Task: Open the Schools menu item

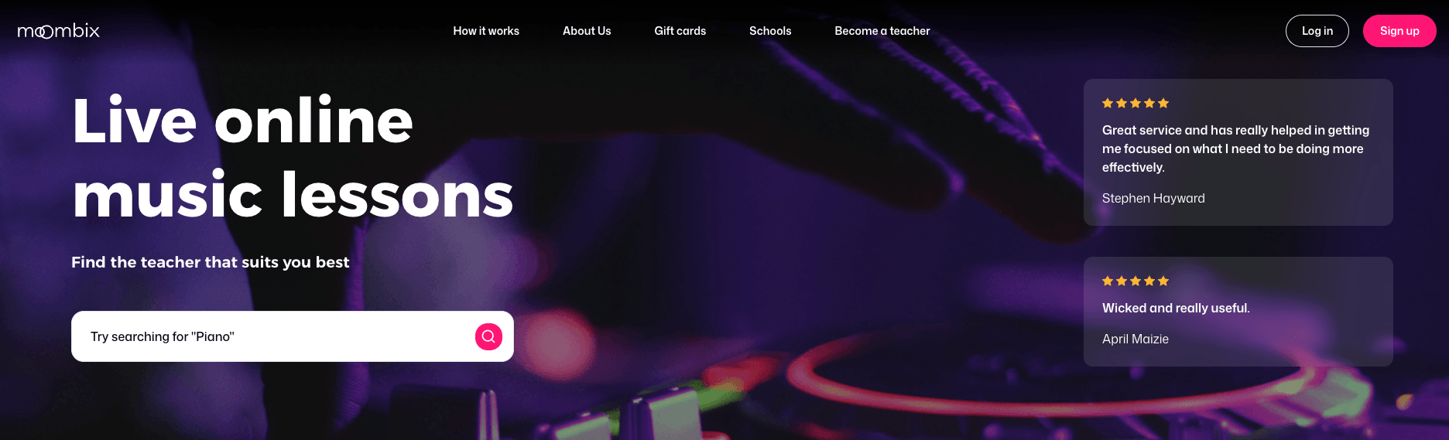Action: (x=770, y=31)
